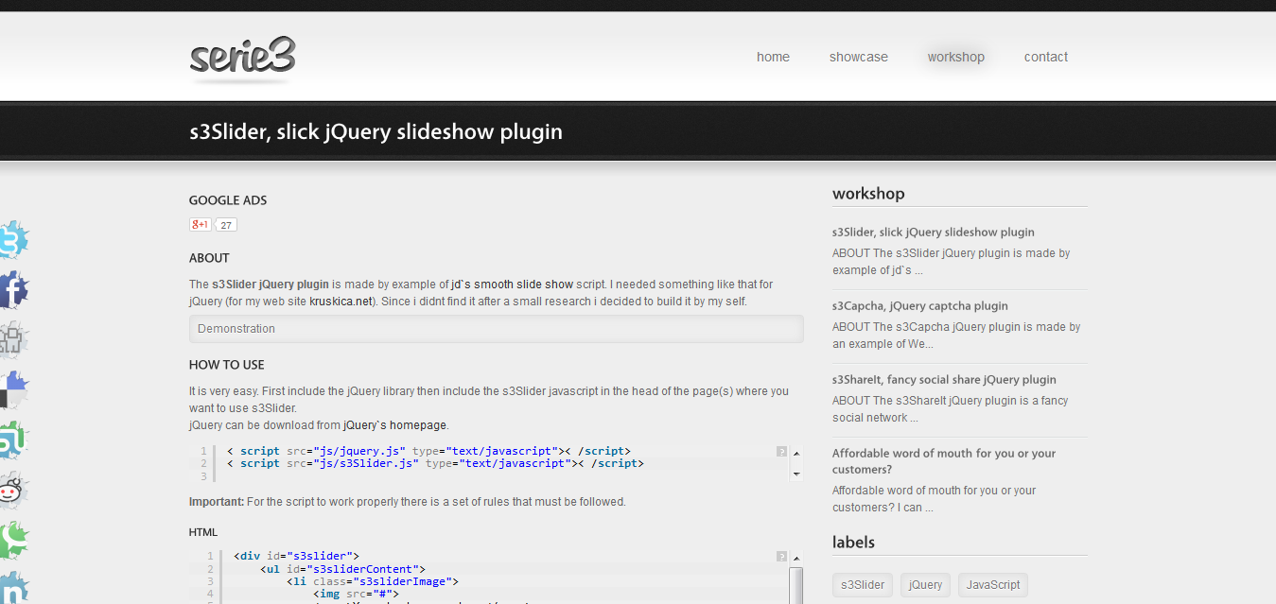Screen dimensions: 1276x604
Task: Open the serie3 logo homepage link
Action: click(242, 59)
